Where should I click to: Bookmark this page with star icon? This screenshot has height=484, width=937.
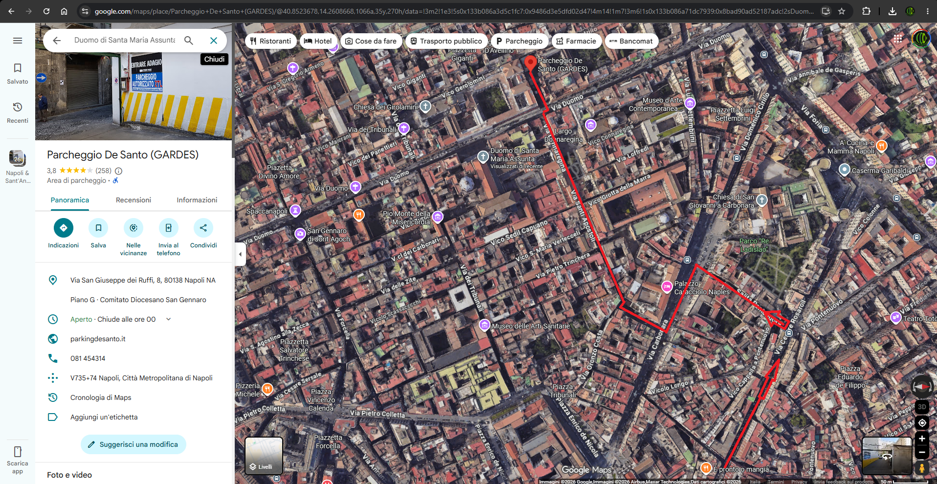click(842, 11)
